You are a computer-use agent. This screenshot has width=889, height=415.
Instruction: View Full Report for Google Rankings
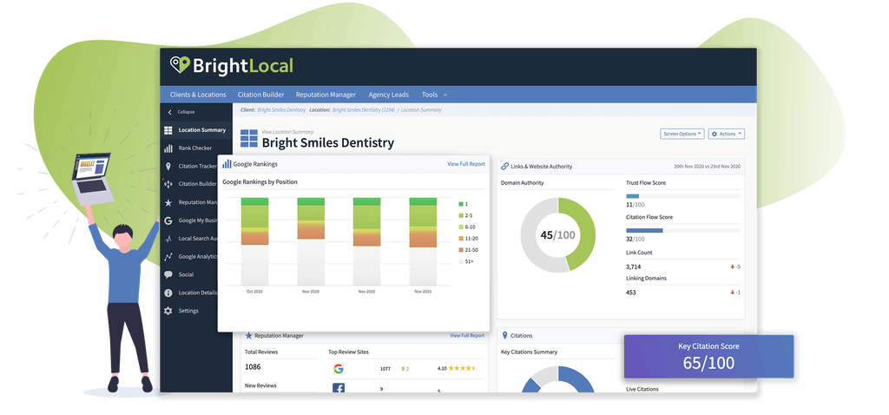point(466,164)
